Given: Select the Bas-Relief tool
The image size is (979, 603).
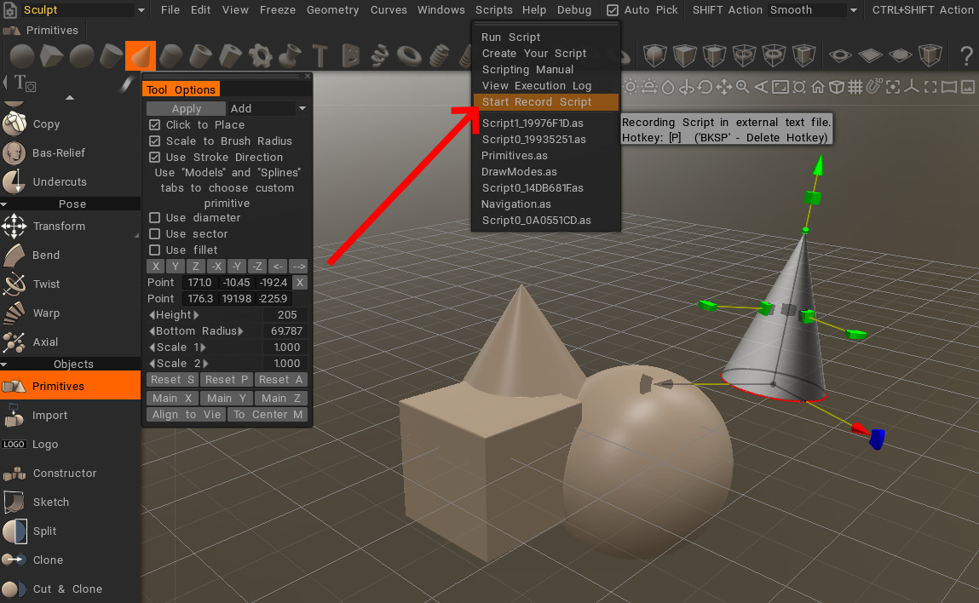Looking at the screenshot, I should [x=59, y=153].
